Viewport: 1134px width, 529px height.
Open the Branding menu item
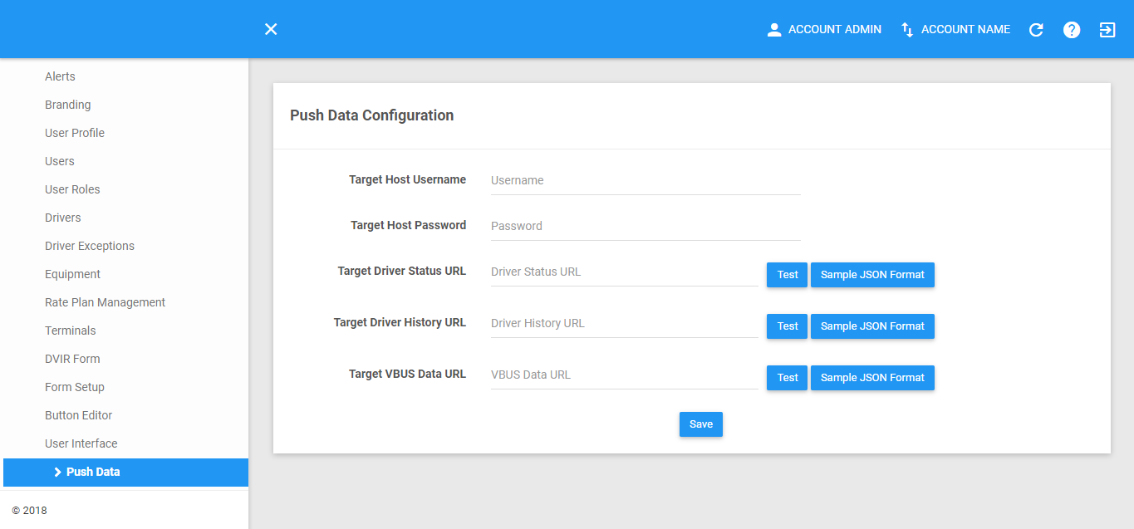click(68, 105)
